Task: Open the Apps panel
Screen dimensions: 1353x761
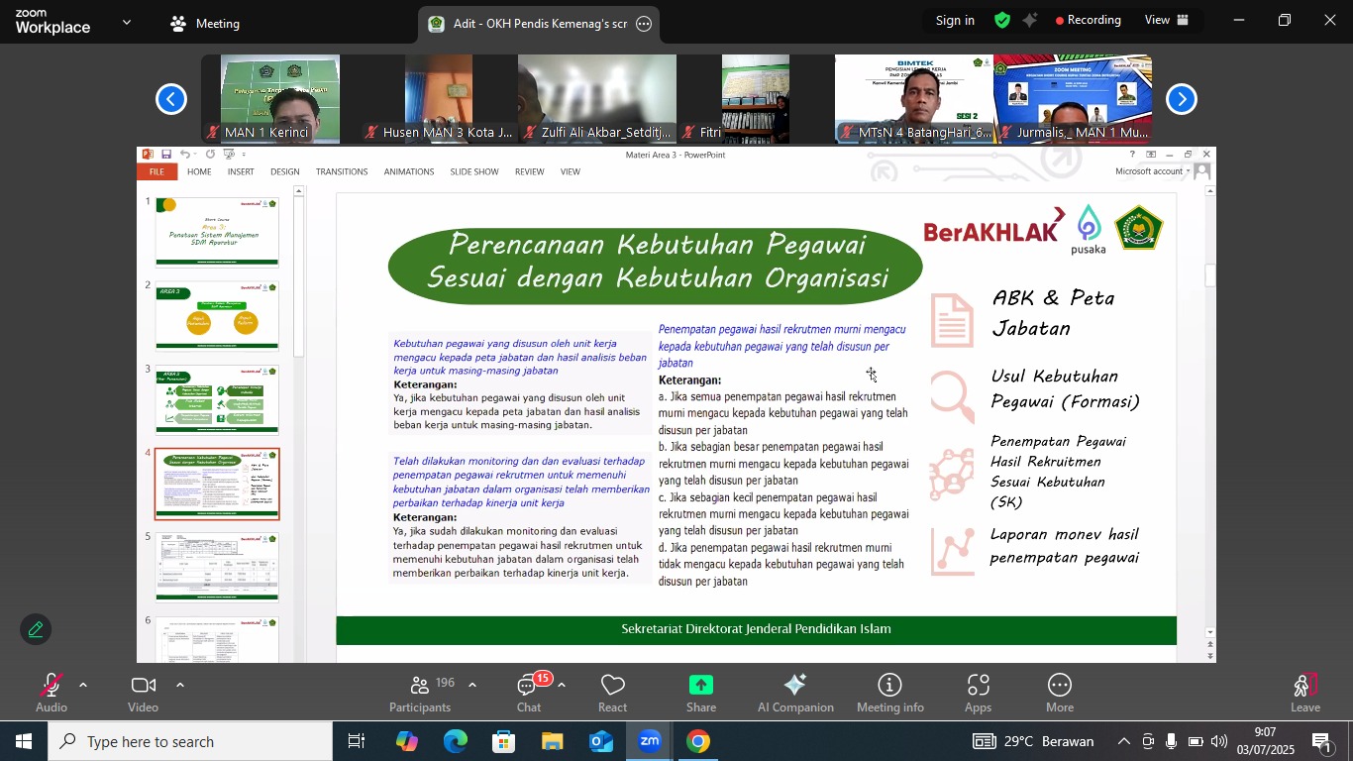Action: pos(978,693)
